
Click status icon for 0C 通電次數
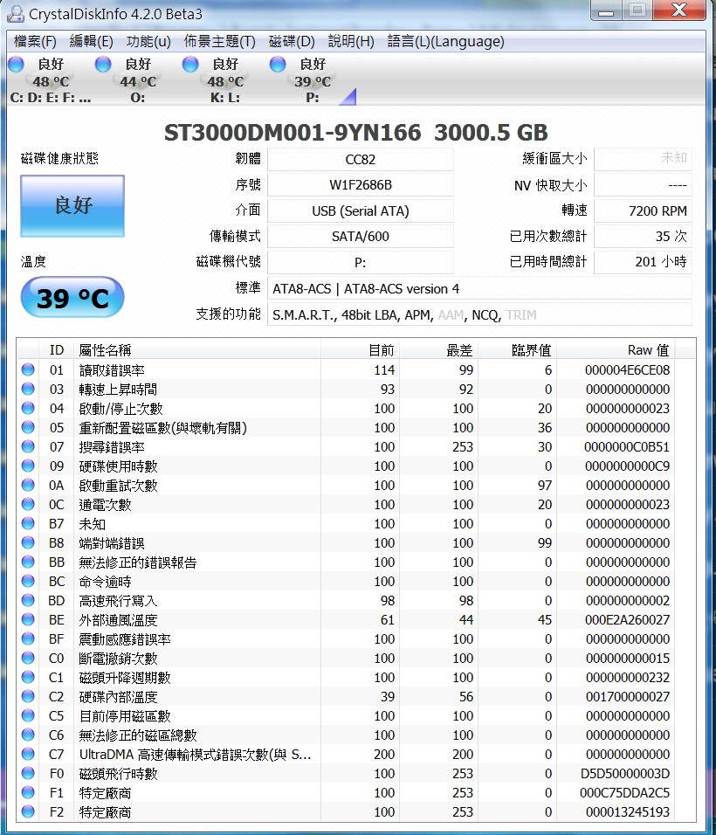click(28, 504)
